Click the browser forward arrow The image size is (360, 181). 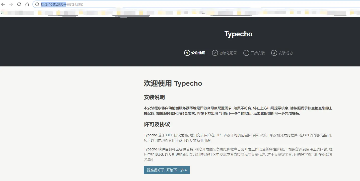coord(11,4)
